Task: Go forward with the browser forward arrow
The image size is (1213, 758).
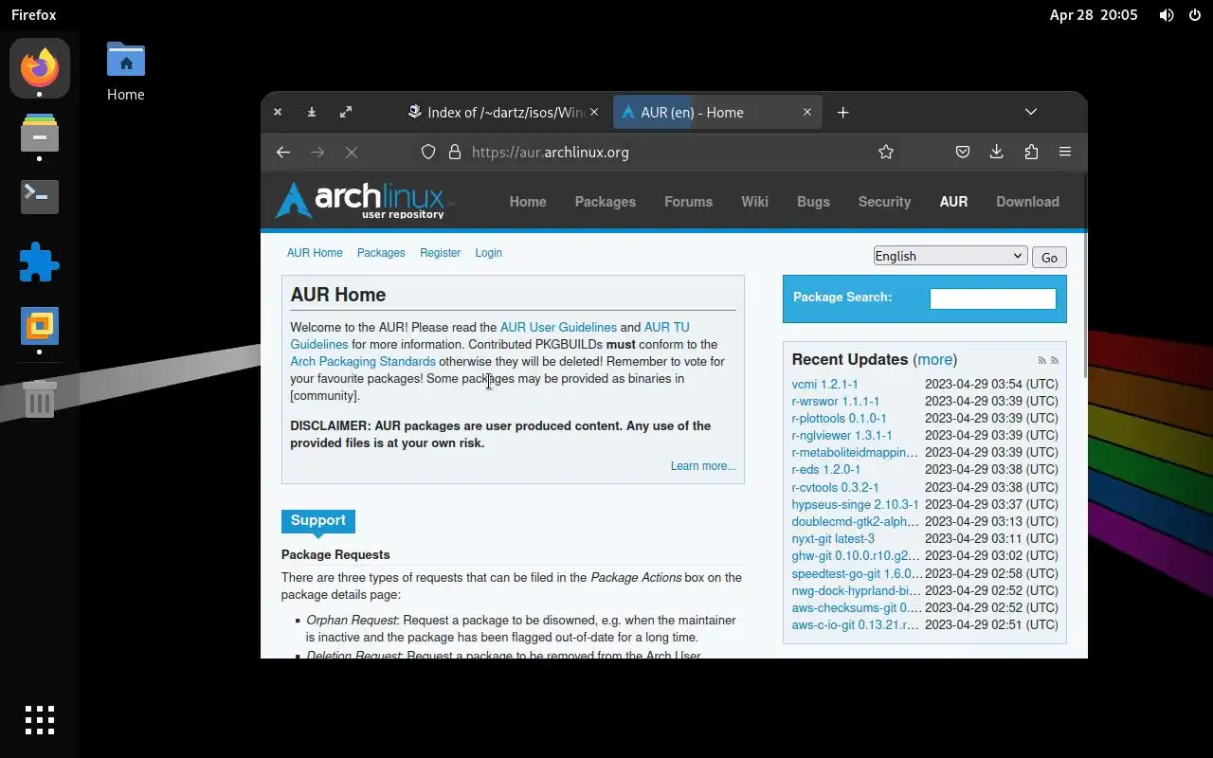Action: 317,152
